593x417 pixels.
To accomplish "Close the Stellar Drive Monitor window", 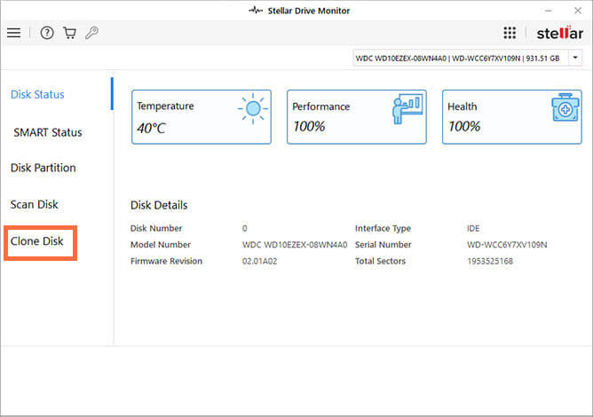I will (x=578, y=11).
